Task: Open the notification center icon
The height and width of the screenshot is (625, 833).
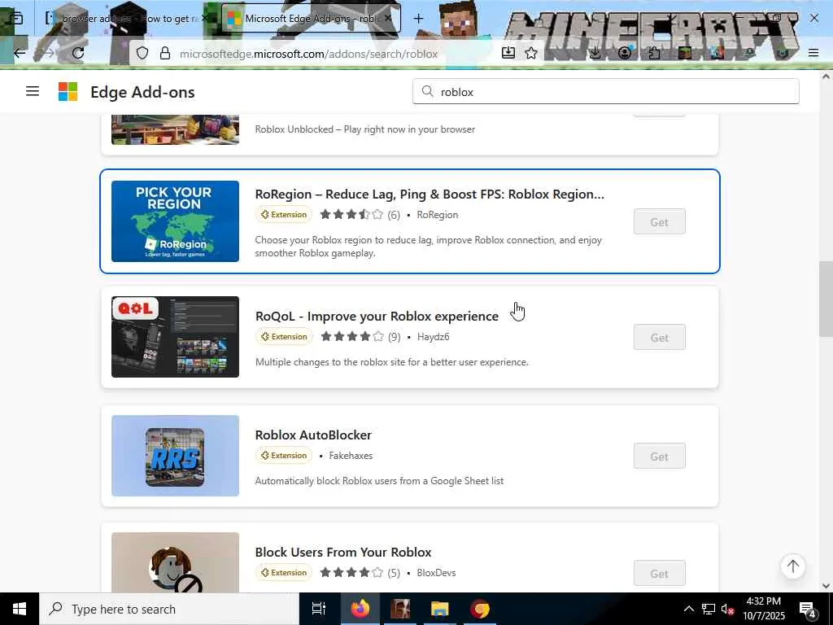Action: [x=808, y=610]
